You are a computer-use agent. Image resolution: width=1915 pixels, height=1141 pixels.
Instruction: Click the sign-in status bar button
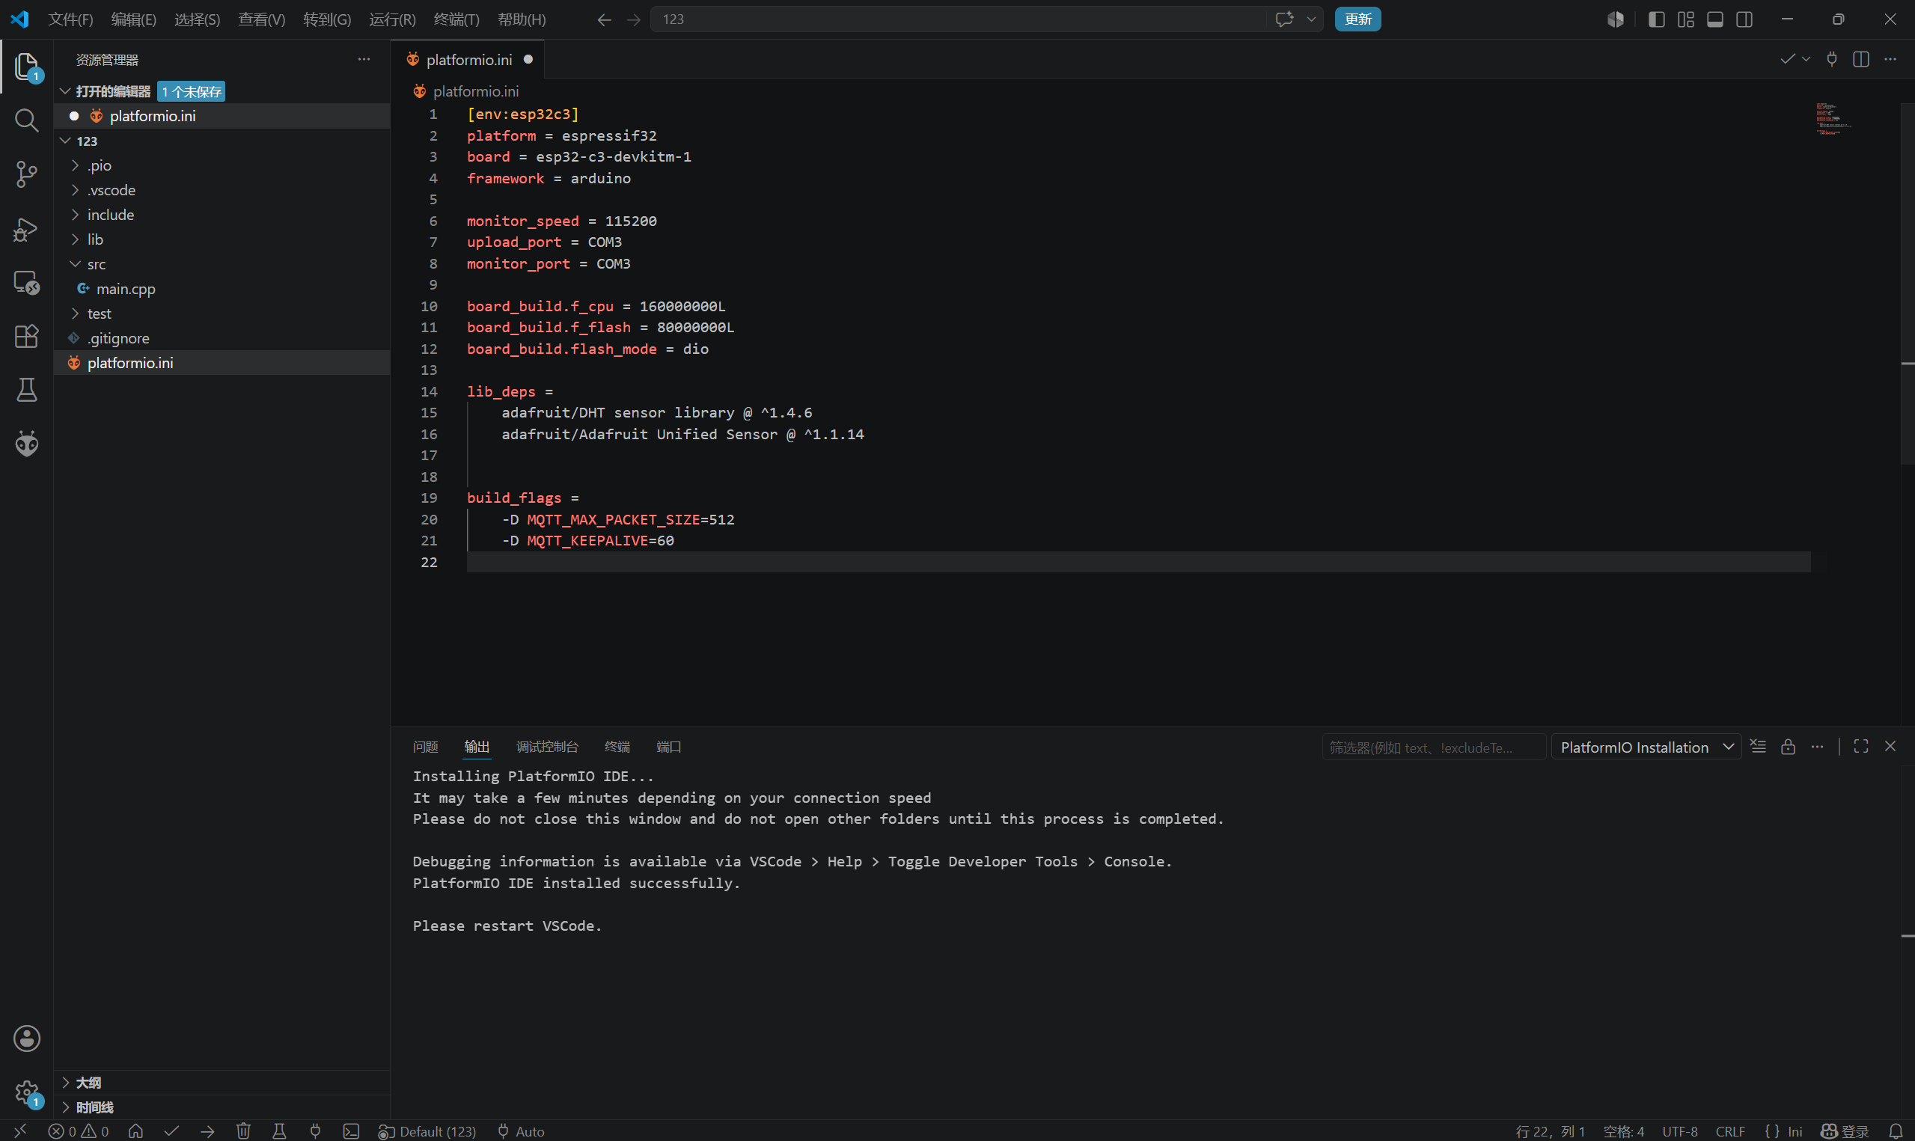tap(1845, 1131)
